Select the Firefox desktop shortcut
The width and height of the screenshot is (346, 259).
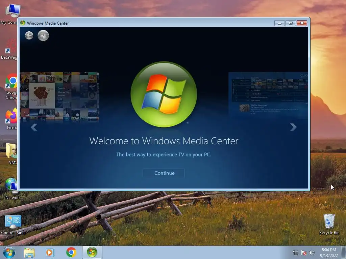click(x=11, y=118)
